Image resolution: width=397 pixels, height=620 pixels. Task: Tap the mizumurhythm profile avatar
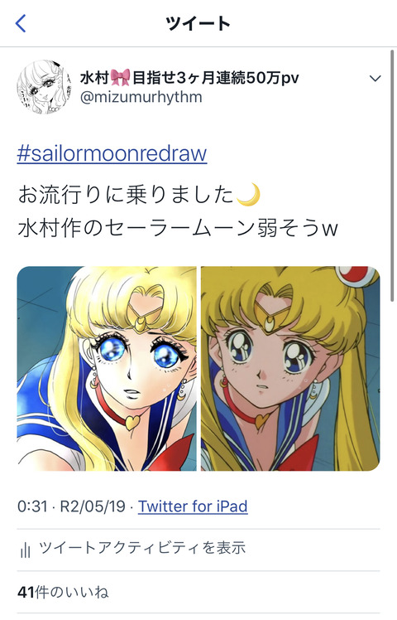45,87
